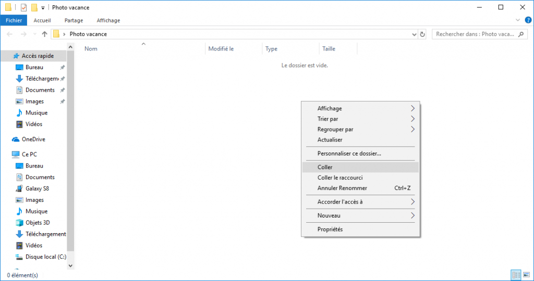Click the Galaxy S8 device icon
This screenshot has width=534, height=281.
[x=19, y=188]
